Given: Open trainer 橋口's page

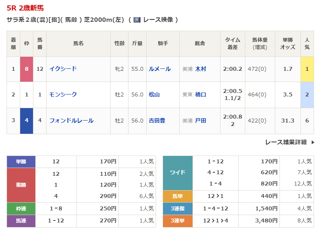Looking at the screenshot, I should click(201, 94).
